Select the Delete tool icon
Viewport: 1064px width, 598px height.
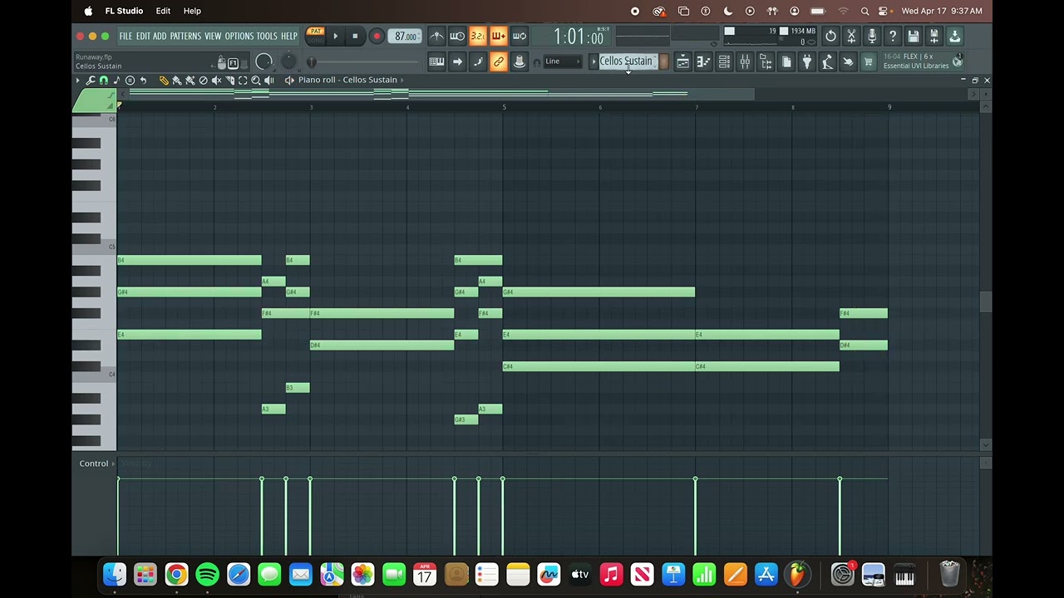(x=204, y=80)
